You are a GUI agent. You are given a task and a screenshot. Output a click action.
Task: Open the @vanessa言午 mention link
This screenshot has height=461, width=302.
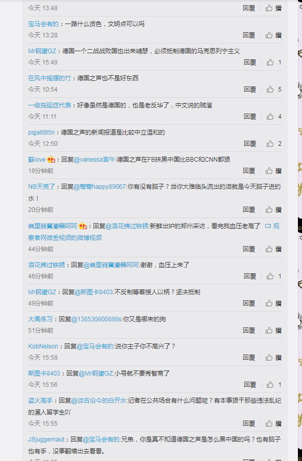tap(95, 160)
